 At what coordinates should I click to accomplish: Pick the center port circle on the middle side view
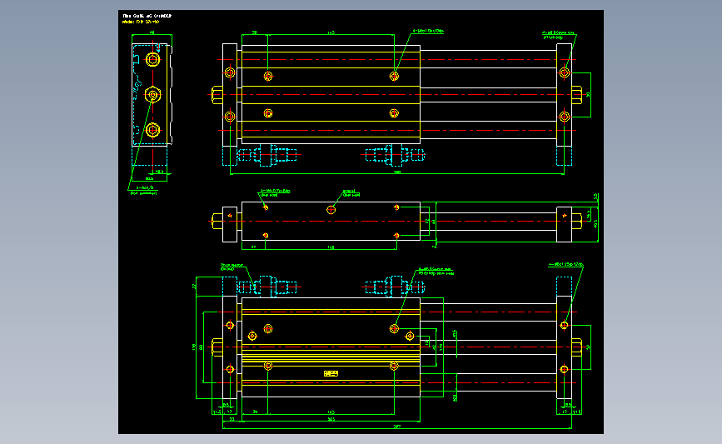pos(331,210)
